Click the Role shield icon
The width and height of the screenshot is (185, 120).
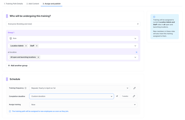pyautogui.click(x=11, y=38)
